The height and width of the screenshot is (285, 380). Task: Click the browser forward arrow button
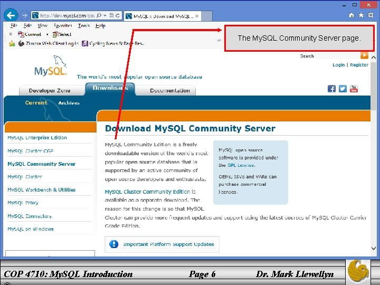24,15
